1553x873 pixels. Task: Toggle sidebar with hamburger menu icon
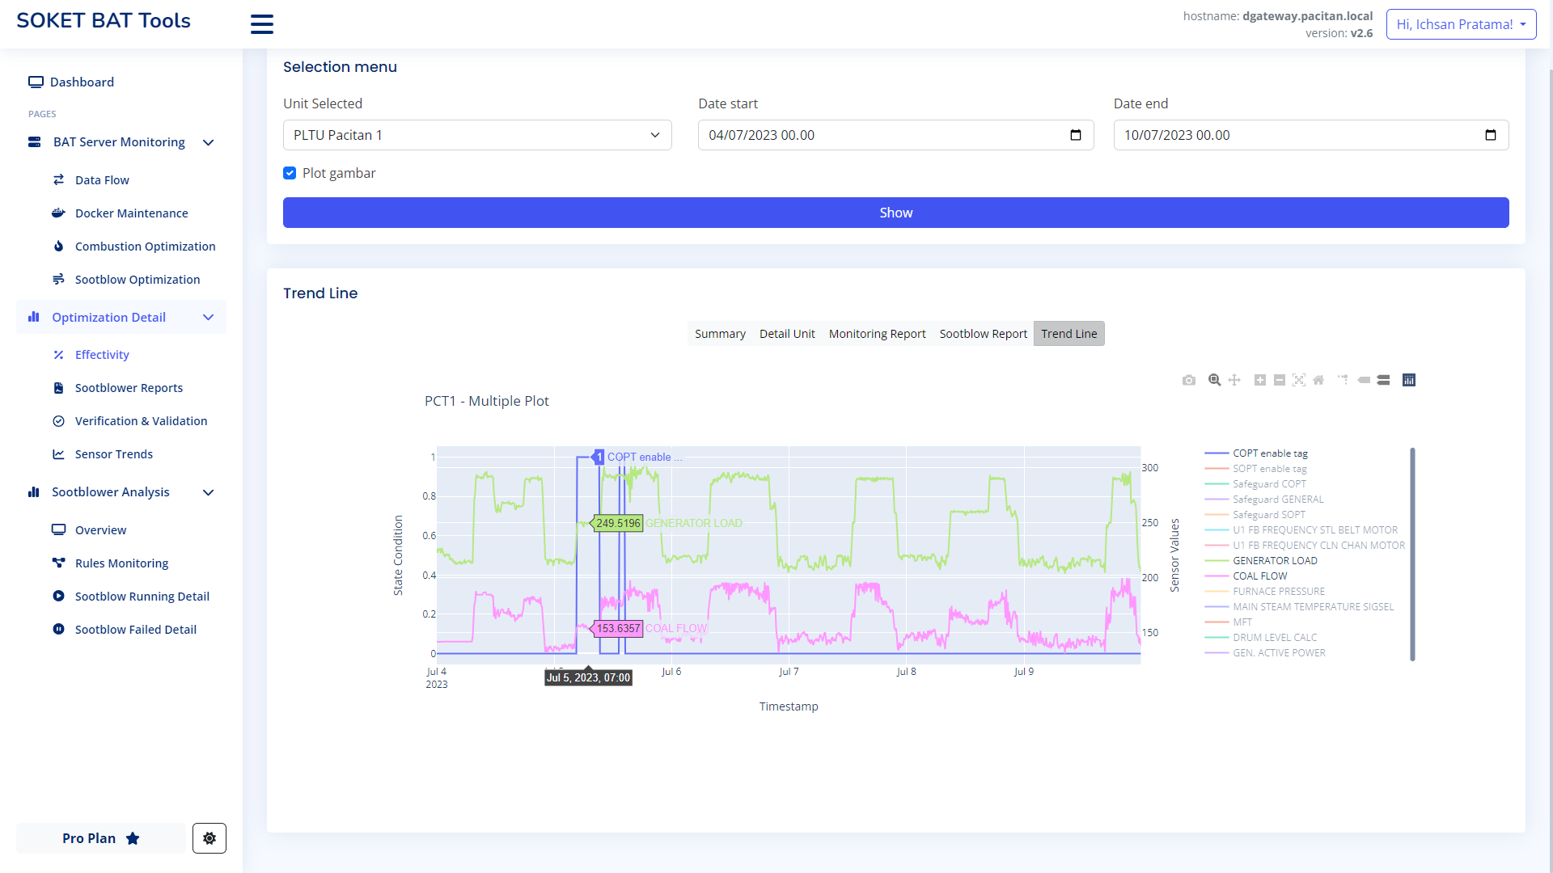(262, 24)
